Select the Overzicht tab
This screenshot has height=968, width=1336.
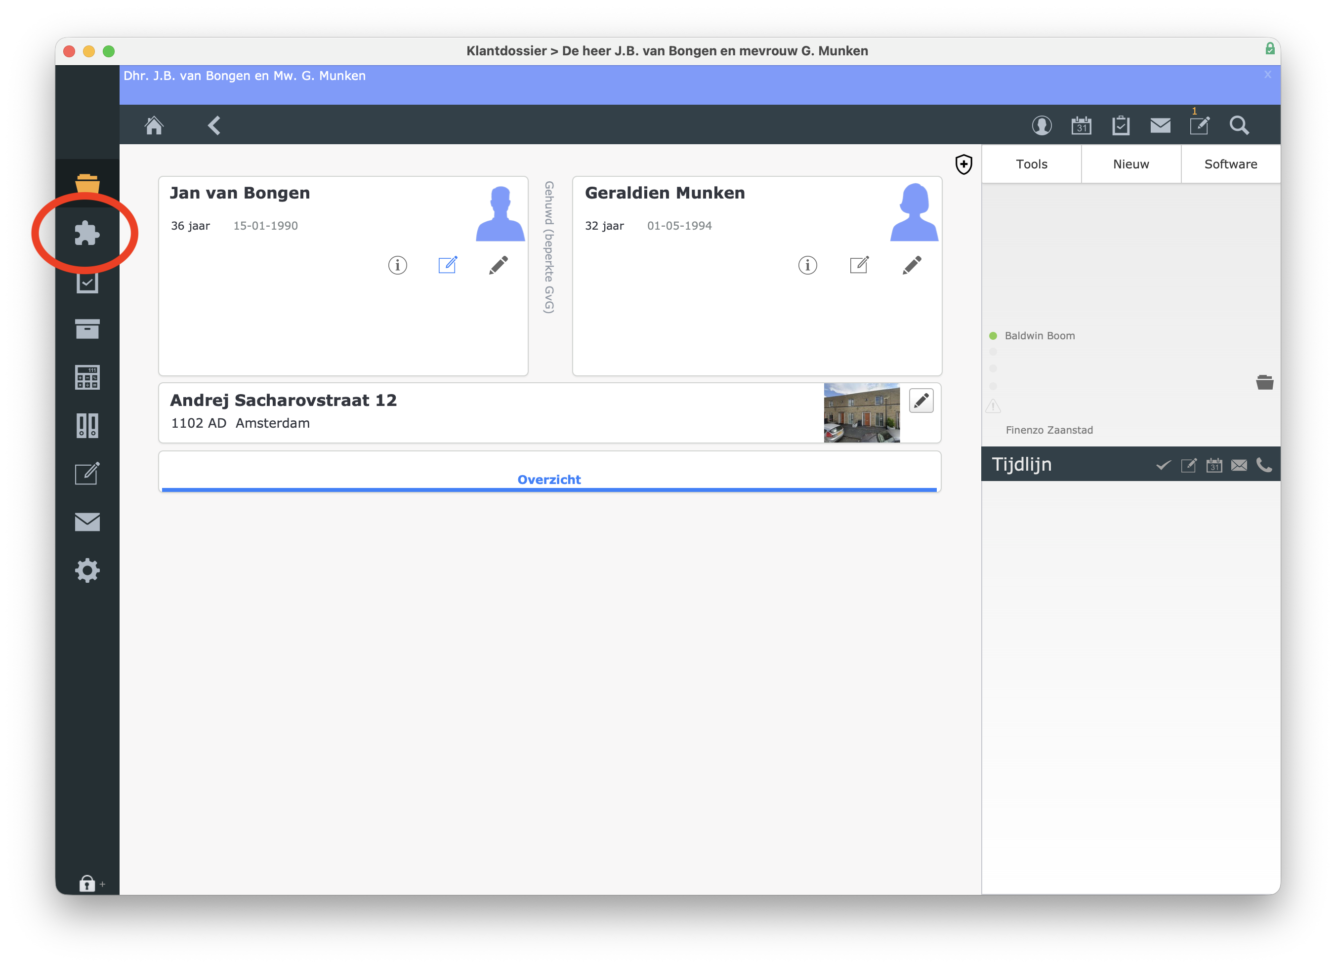coord(549,479)
